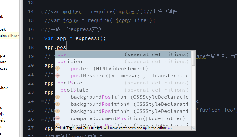This screenshot has height=137, width=237.
Task: Click the commented 'iconv-lite' require line
Action: 100,20
